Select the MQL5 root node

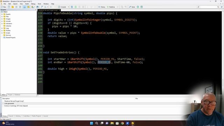pyautogui.click(x=5, y=12)
